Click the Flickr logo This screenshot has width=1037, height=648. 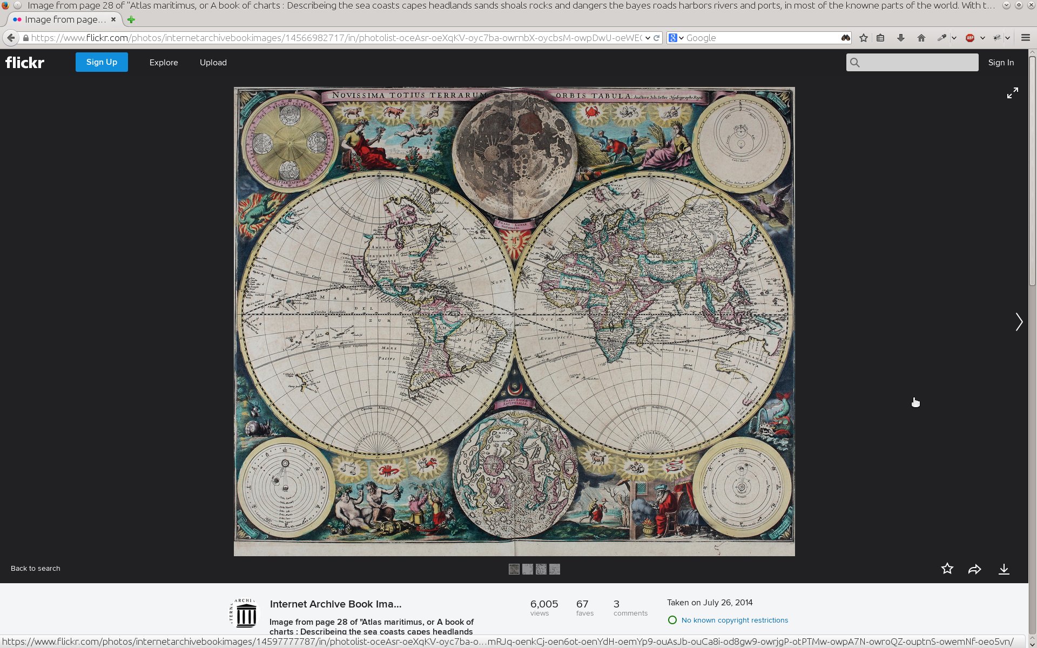tap(25, 63)
